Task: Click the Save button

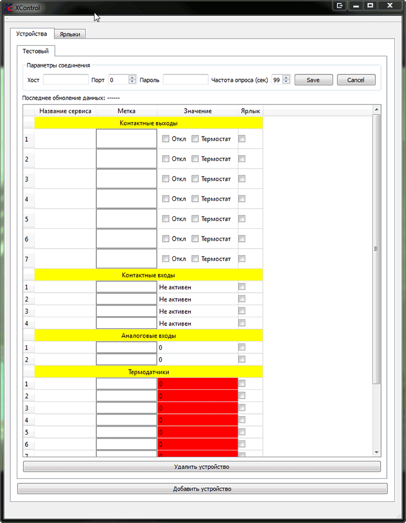Action: [313, 80]
